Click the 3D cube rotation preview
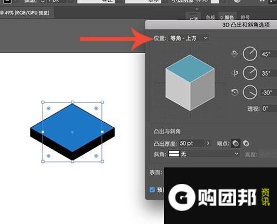 (190, 83)
